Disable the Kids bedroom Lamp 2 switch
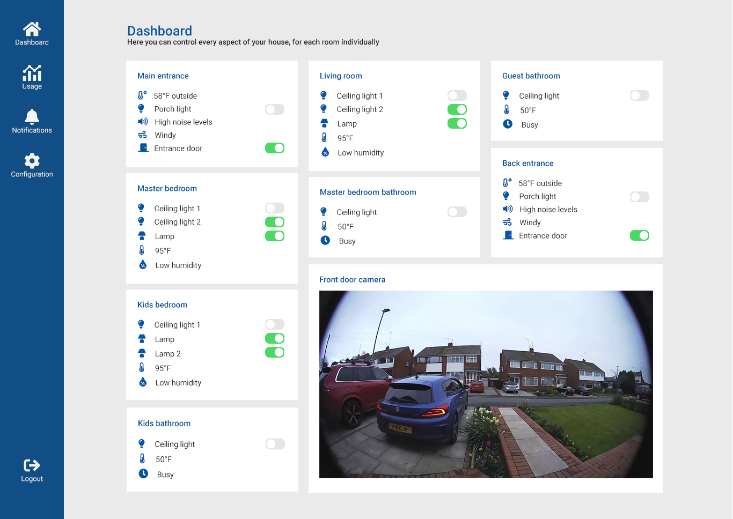The image size is (733, 519). tap(274, 352)
